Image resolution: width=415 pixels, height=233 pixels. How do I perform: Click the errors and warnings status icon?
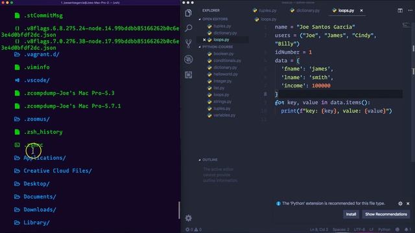193,229
